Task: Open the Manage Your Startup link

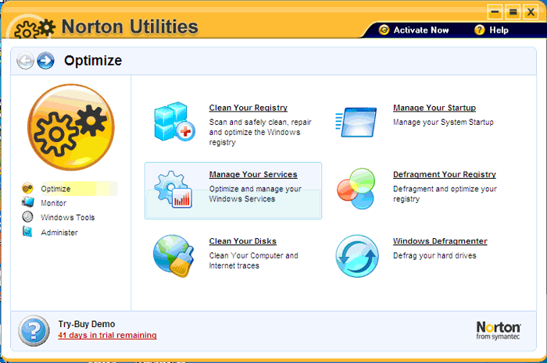Action: pos(434,108)
